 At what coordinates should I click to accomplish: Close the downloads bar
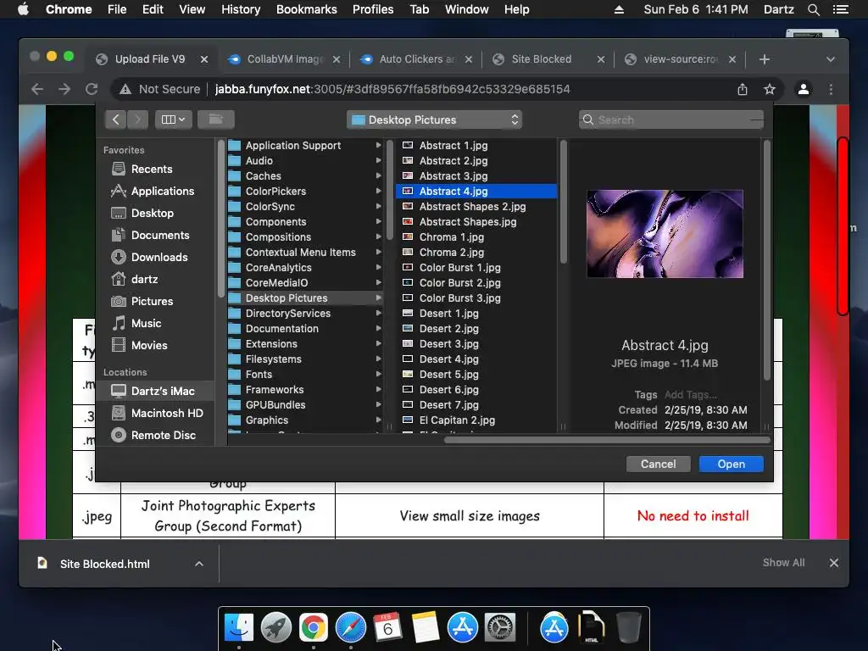tap(834, 563)
